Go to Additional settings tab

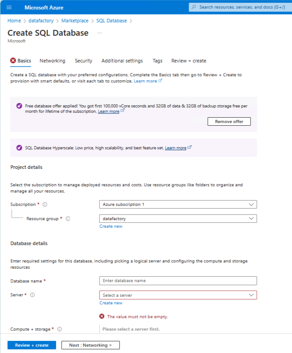point(122,61)
